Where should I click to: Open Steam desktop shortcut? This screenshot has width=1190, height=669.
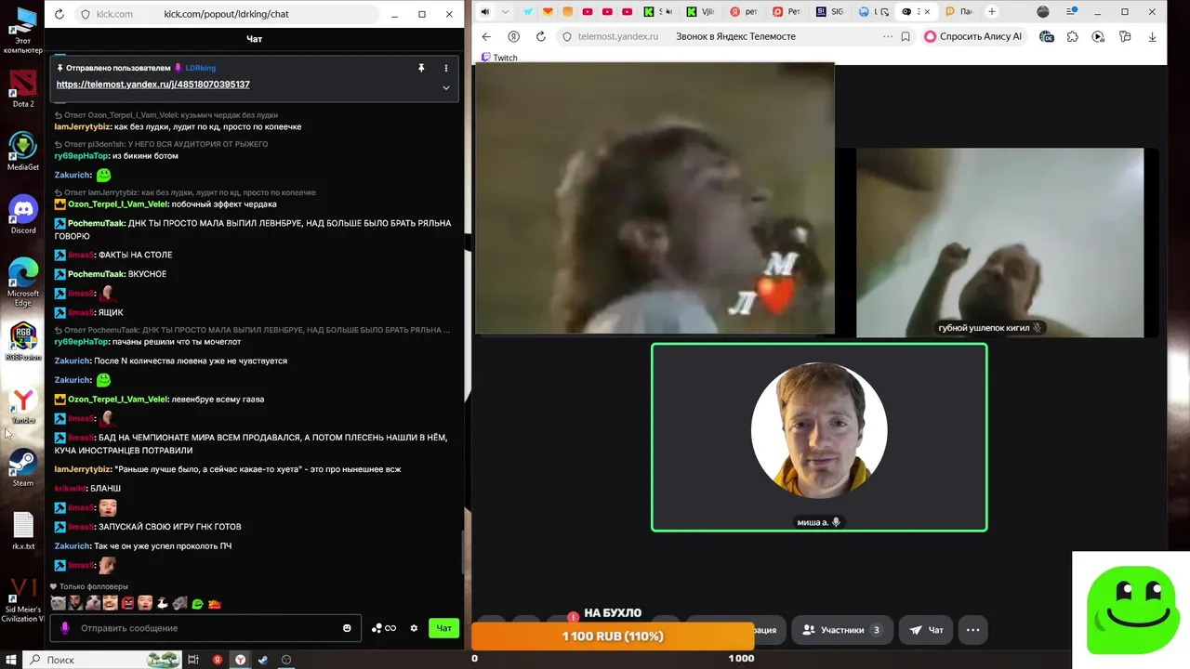(x=23, y=467)
